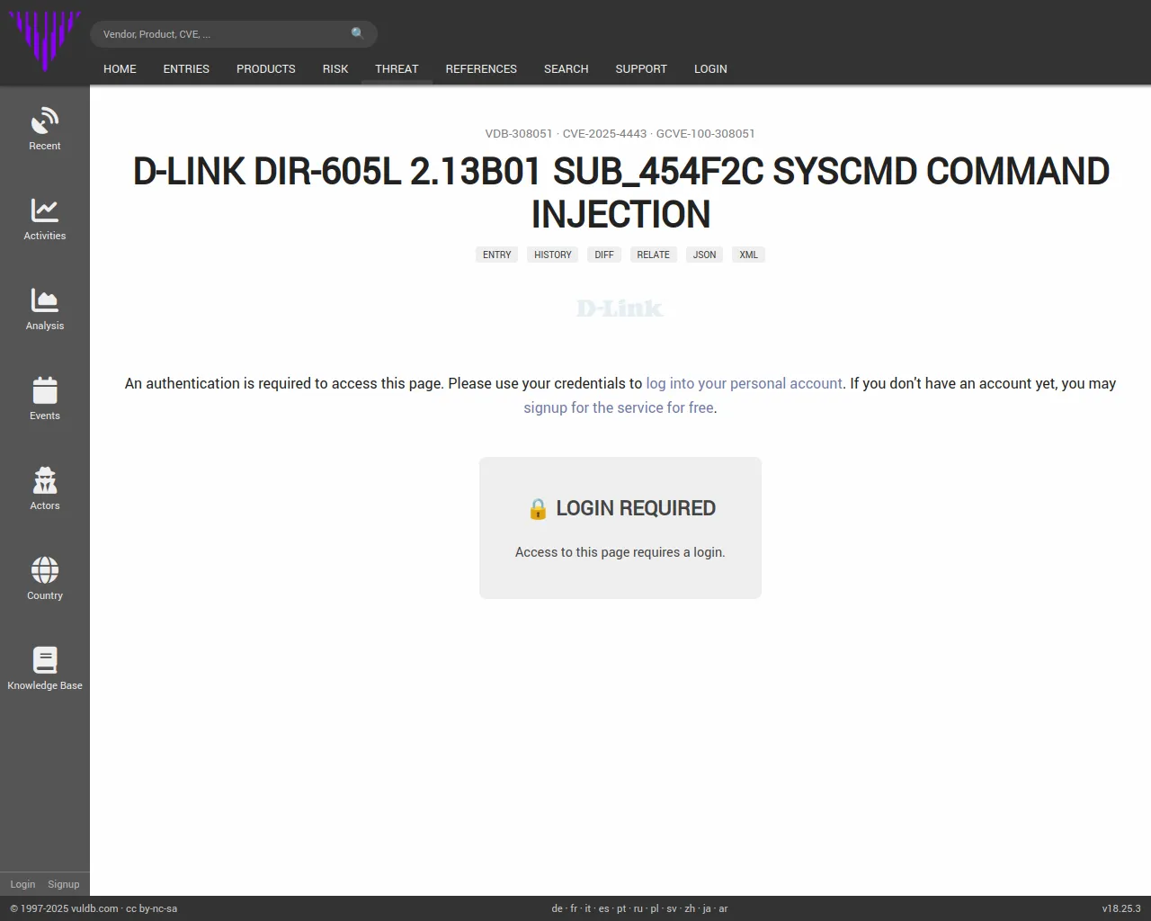Viewport: 1151px width, 921px height.
Task: Click the CVE-2025-4443 identifier text
Action: coord(605,133)
